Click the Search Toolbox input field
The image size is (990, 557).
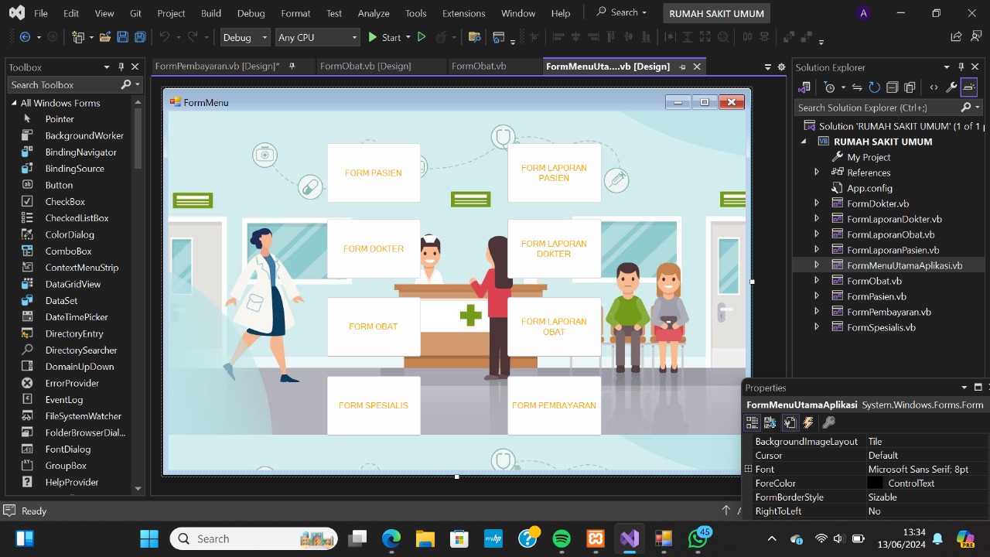(62, 85)
